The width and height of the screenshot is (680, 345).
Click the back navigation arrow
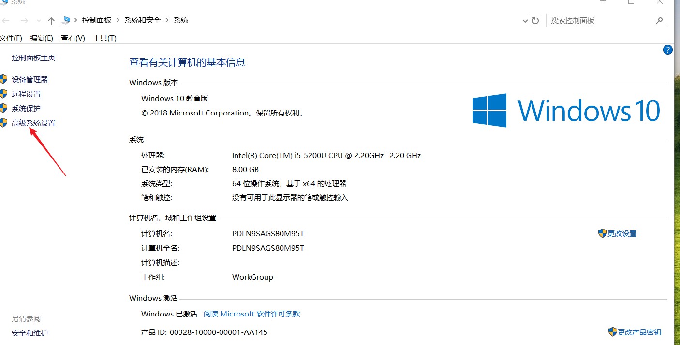(x=6, y=21)
